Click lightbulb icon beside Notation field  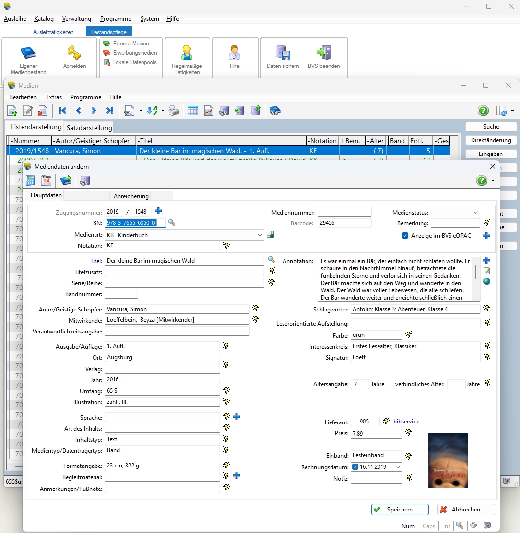(x=226, y=245)
